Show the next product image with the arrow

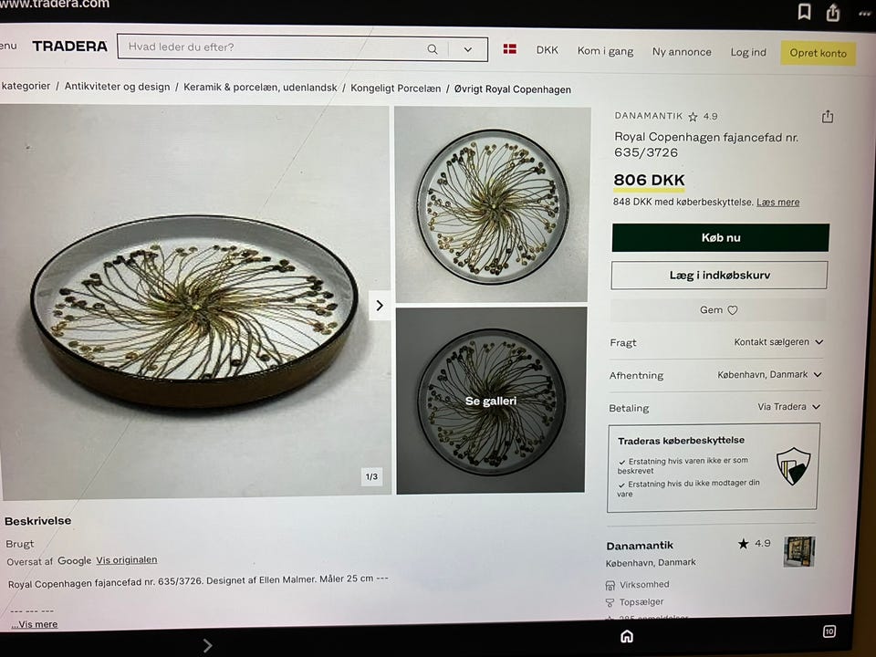coord(380,306)
